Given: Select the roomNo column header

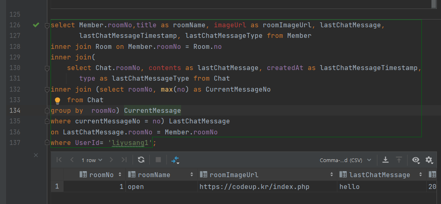Looking at the screenshot, I should point(95,175).
